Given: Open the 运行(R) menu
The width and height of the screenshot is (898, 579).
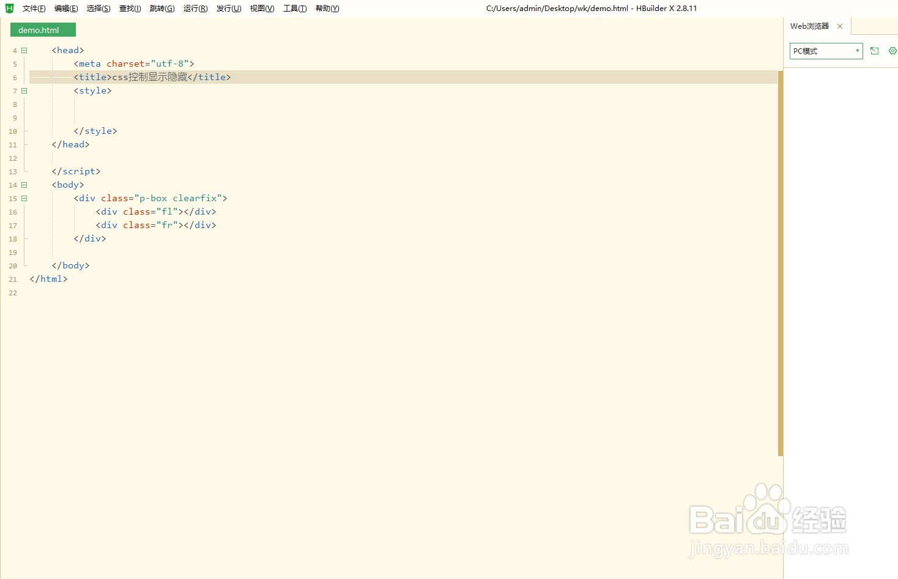Looking at the screenshot, I should (195, 9).
